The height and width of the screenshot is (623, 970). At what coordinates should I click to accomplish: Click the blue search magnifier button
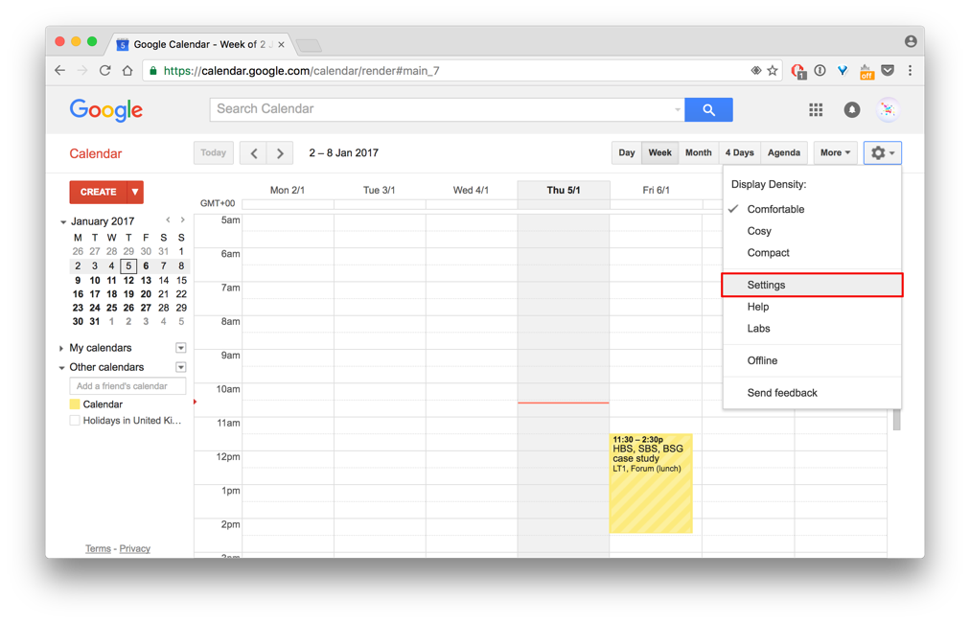click(709, 109)
